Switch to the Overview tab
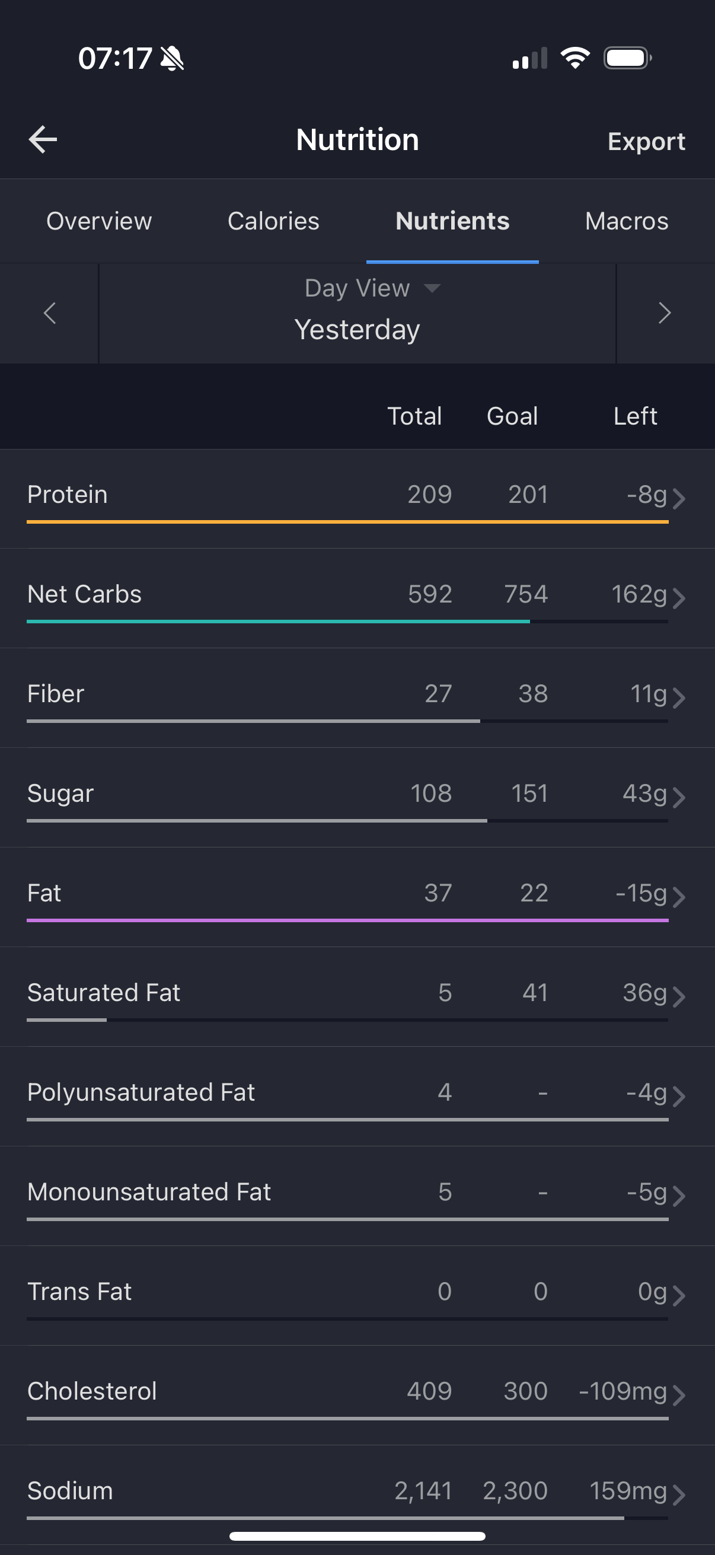This screenshot has height=1555, width=715. (x=100, y=221)
